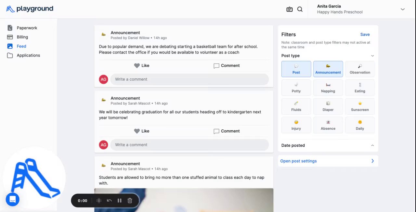
Task: Click 'Posted by Daniel Willow' text
Action: pyautogui.click(x=130, y=38)
